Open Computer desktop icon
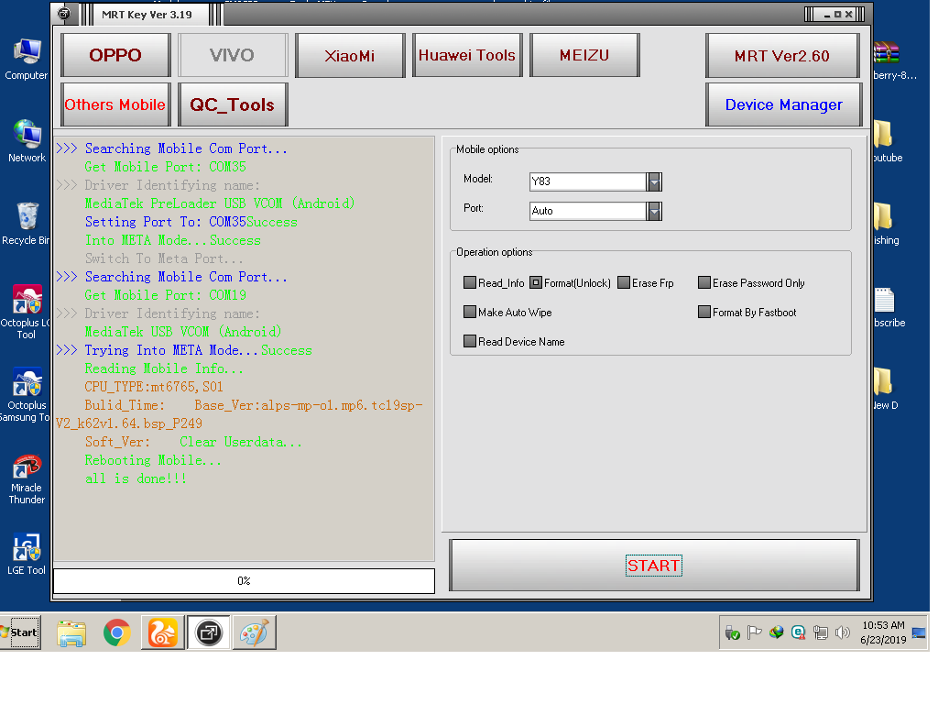The image size is (938, 704). tap(27, 60)
